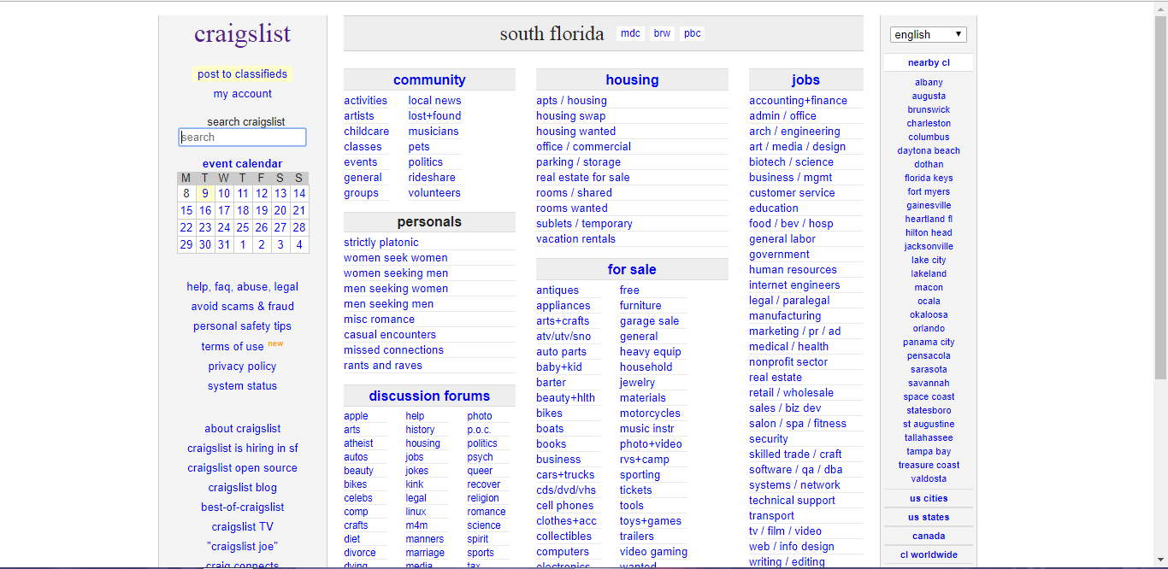The width and height of the screenshot is (1168, 569).
Task: Open garage sale link
Action: click(x=649, y=321)
